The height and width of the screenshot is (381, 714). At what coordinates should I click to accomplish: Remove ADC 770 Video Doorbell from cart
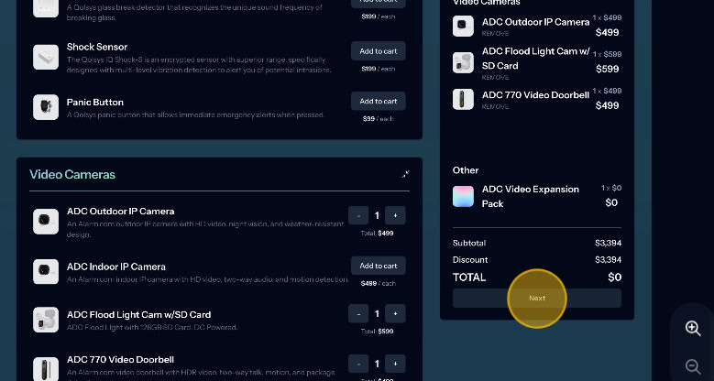point(496,106)
